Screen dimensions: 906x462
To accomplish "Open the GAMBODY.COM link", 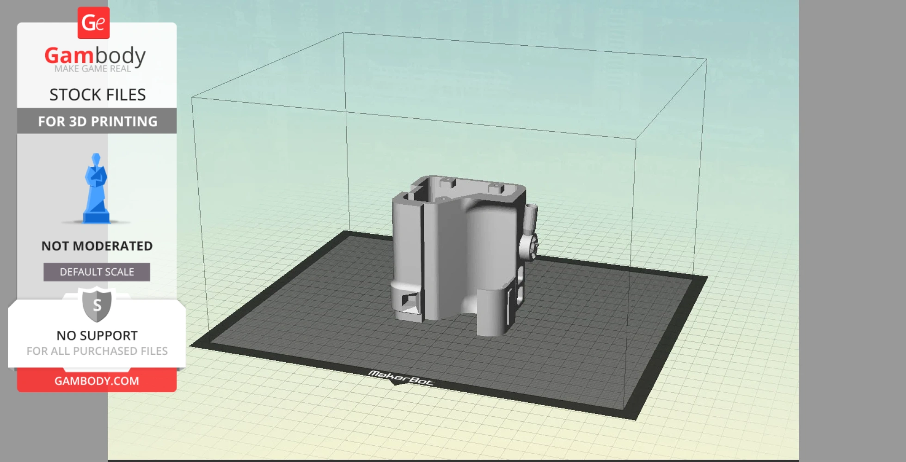I will pos(96,381).
